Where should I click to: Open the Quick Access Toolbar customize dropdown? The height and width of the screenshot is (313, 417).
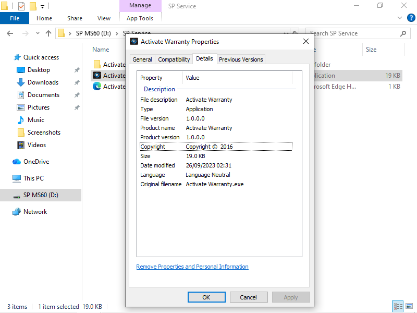(43, 6)
